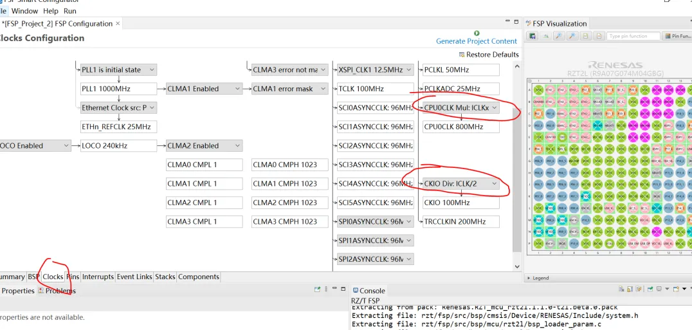The width and height of the screenshot is (692, 330).
Task: Click the green page icon in FSP Visualization toolbar
Action: [586, 36]
